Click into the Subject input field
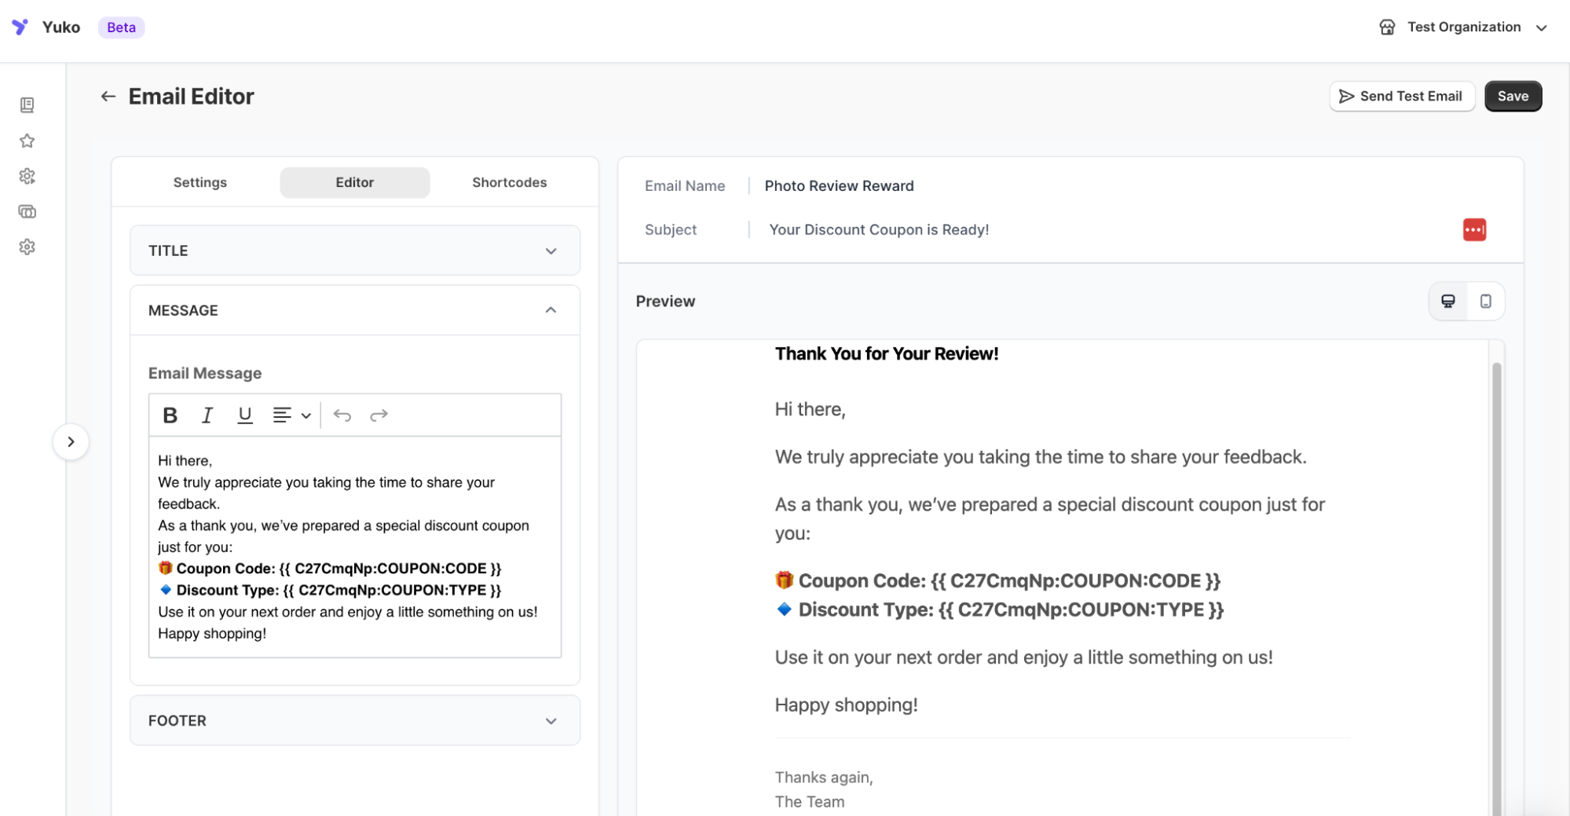 point(1100,230)
